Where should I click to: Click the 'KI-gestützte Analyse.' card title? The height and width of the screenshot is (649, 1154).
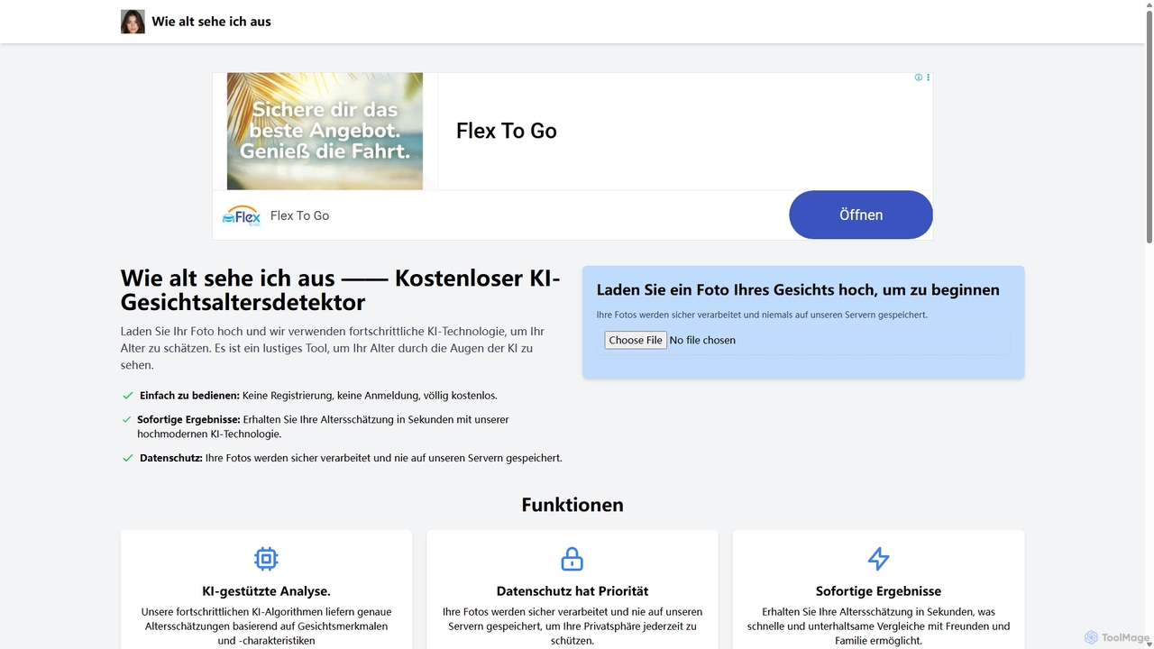[266, 591]
